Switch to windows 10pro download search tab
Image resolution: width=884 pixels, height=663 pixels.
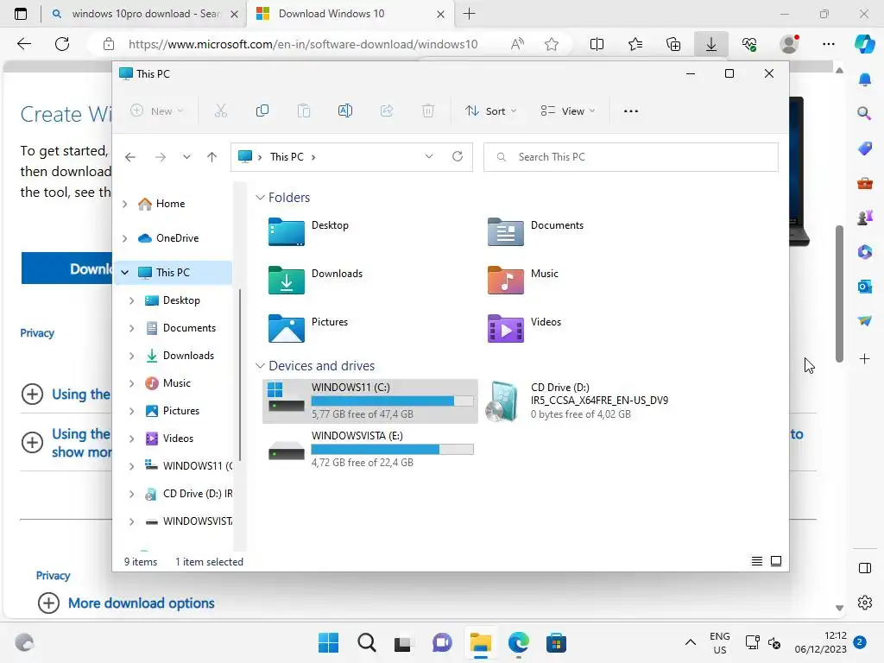click(x=144, y=14)
